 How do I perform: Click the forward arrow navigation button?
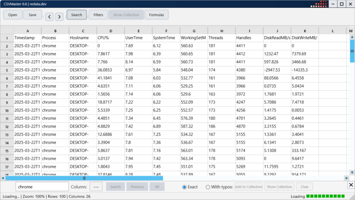[59, 16]
